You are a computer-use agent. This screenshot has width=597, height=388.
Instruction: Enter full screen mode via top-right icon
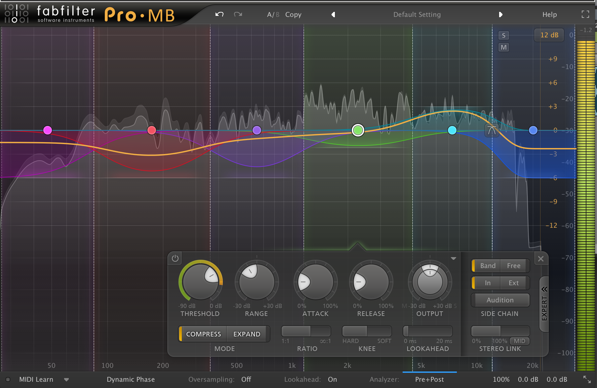tap(585, 14)
